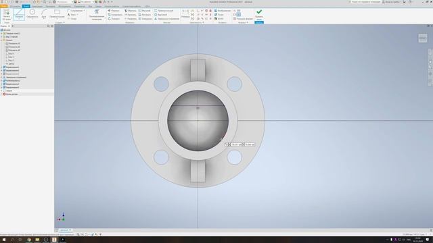Select the Copy tool

115,15
